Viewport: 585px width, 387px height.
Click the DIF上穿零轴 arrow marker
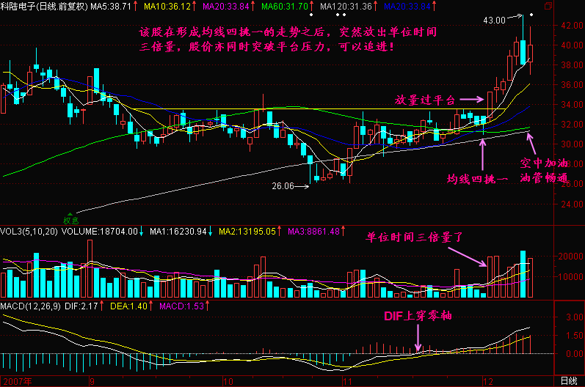click(419, 339)
